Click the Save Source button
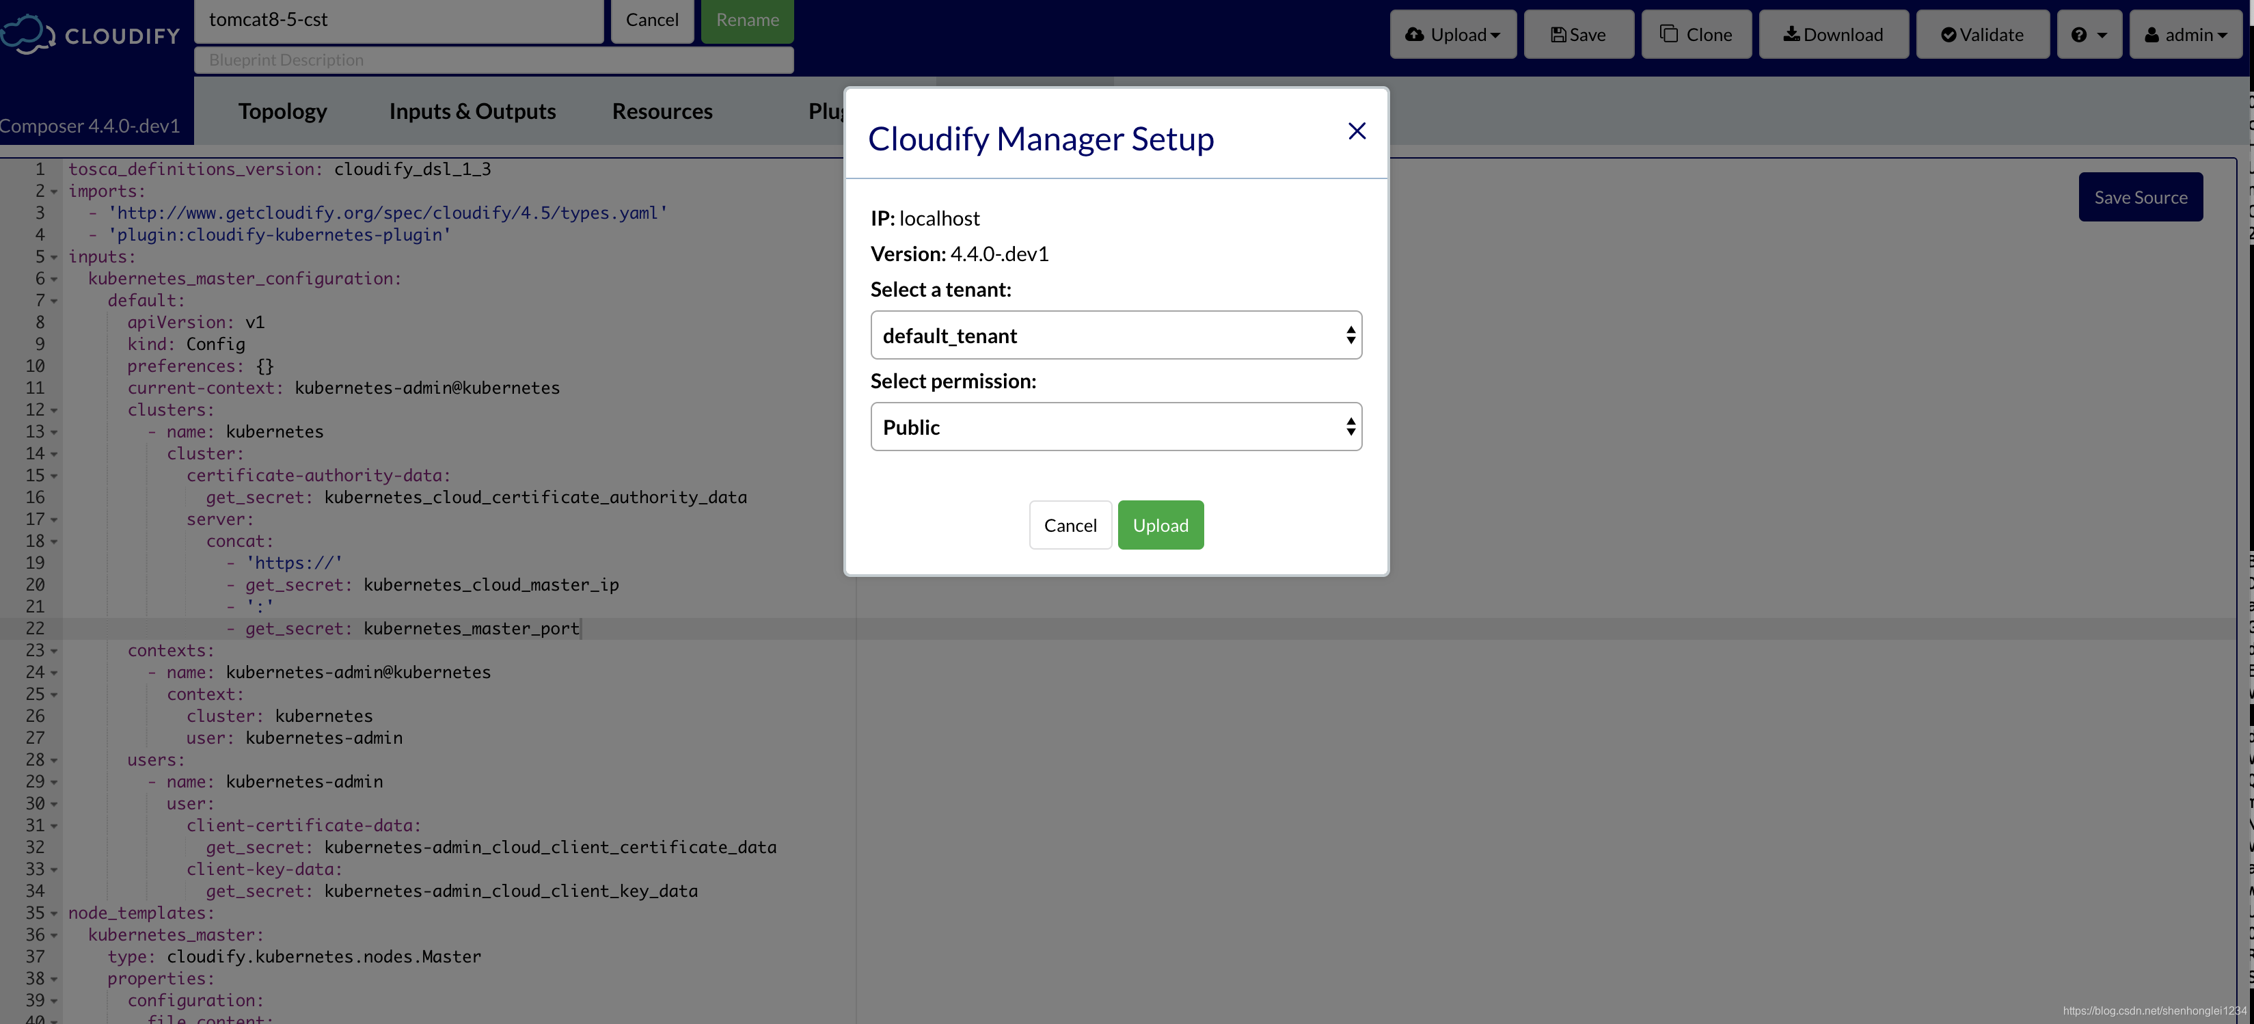Screen dimensions: 2254x1024 click(2141, 197)
